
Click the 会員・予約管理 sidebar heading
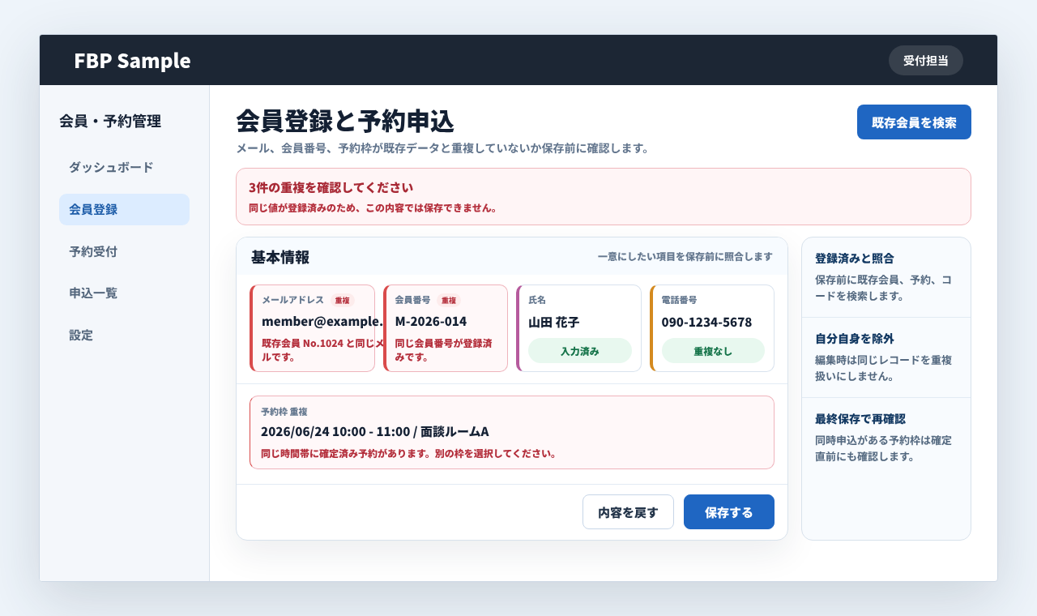110,122
